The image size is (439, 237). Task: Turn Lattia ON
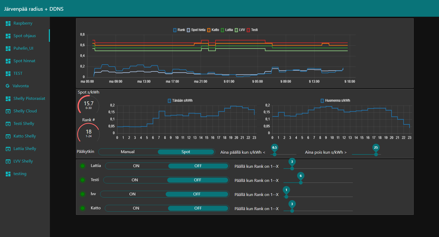pos(136,166)
